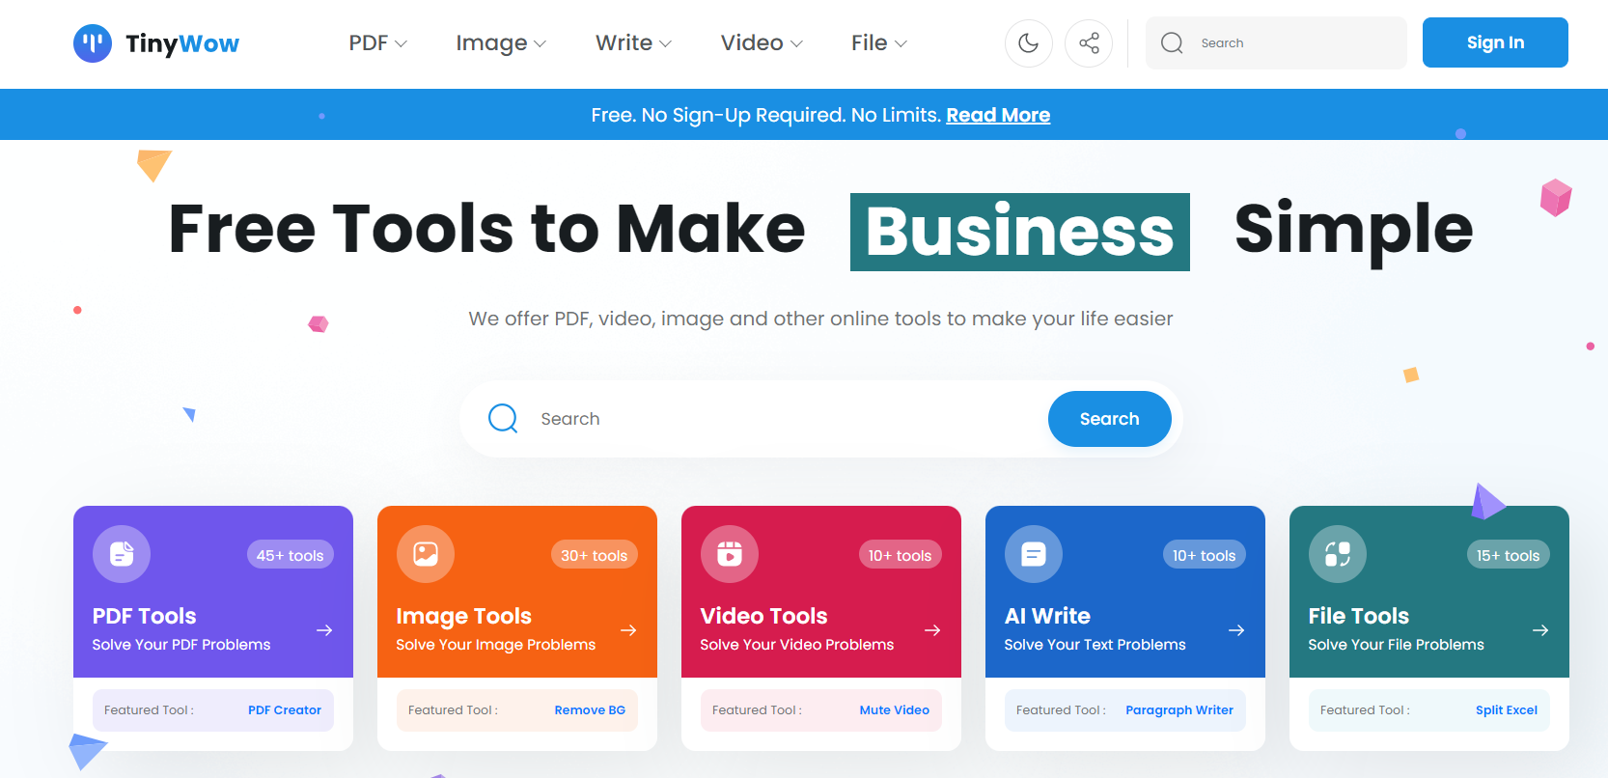
Task: Click 'Solve Your Text Problems' text
Action: click(x=1095, y=645)
